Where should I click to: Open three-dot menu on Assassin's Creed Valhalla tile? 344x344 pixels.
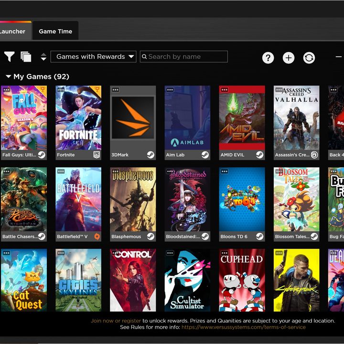(279, 90)
